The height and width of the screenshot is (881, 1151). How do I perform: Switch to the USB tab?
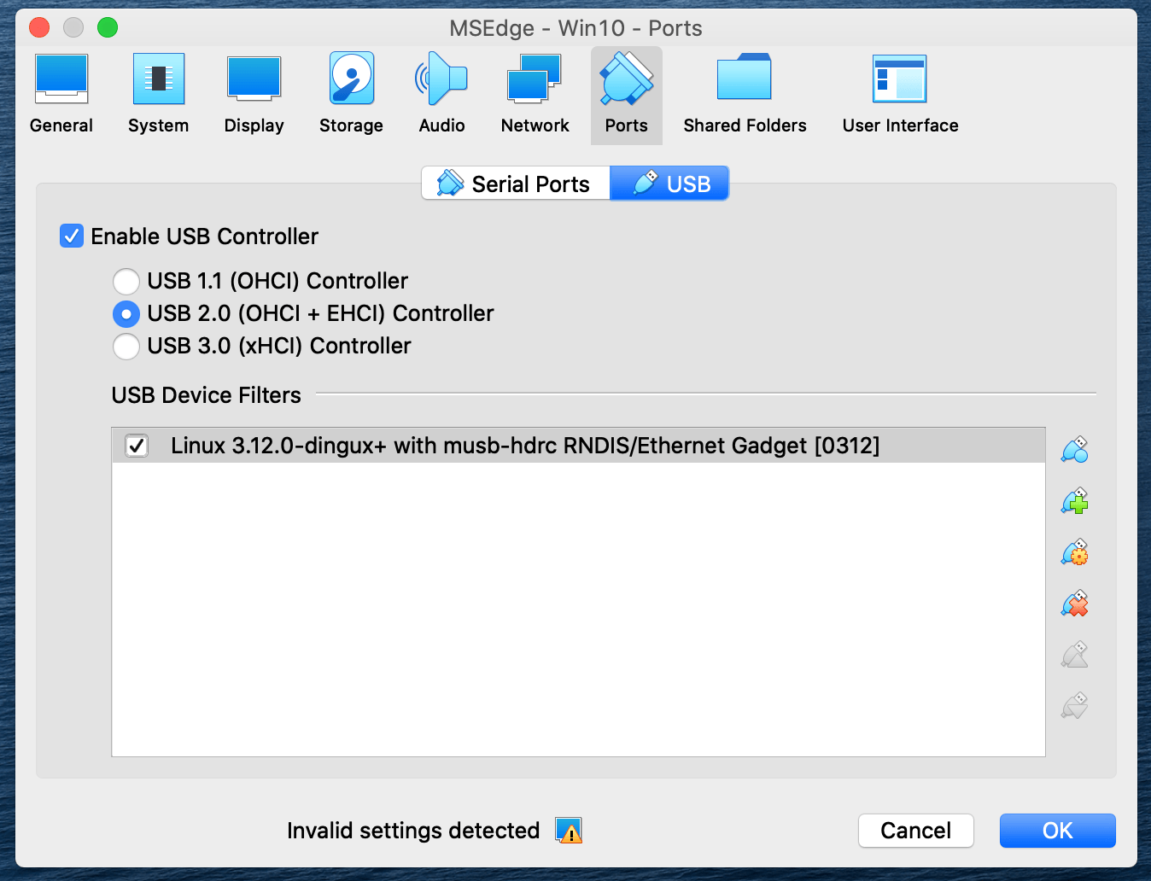(669, 184)
